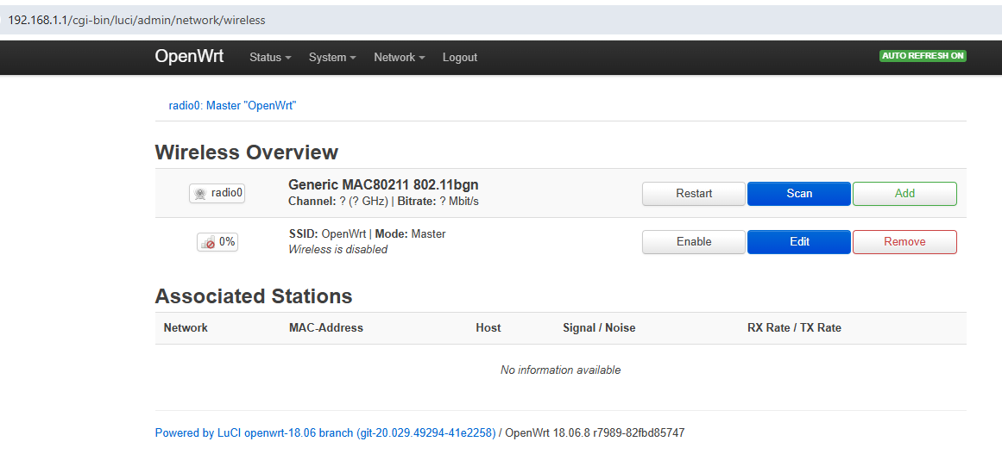Click the 'Wireless is disabled' status text
The width and height of the screenshot is (1002, 454).
tap(338, 250)
